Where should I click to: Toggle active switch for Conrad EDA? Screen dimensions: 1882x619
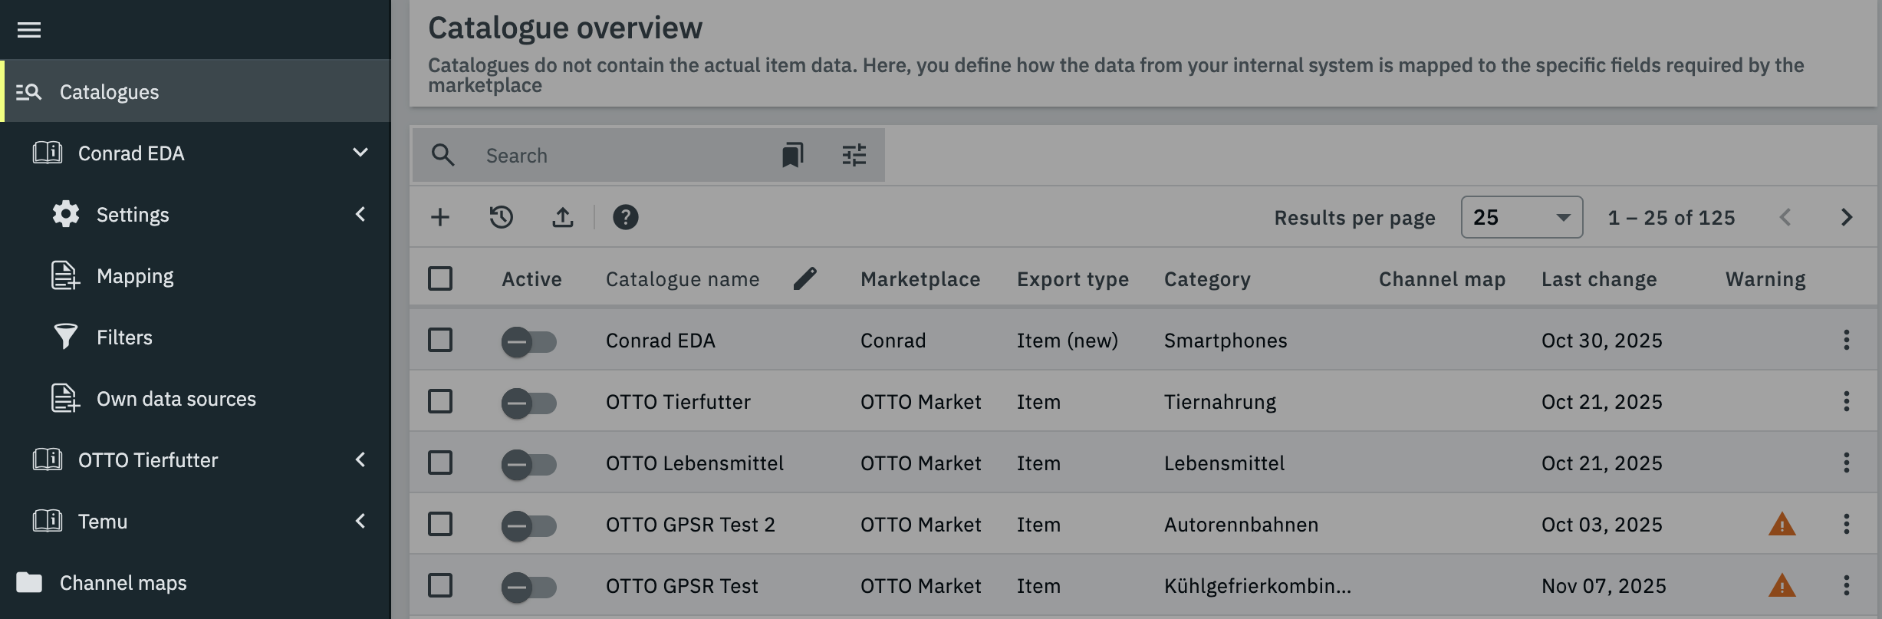(529, 341)
